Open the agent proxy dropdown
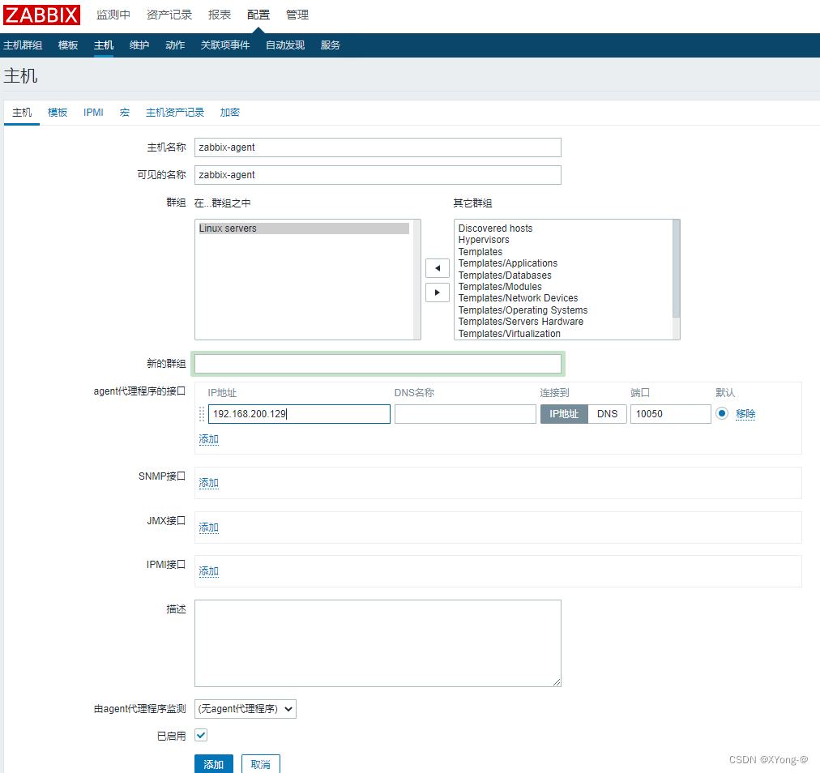 click(x=246, y=709)
